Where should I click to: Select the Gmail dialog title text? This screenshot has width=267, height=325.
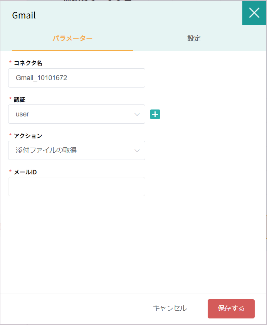point(24,15)
